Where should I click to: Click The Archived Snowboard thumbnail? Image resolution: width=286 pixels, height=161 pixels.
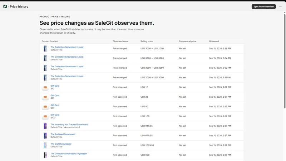(x=45, y=136)
